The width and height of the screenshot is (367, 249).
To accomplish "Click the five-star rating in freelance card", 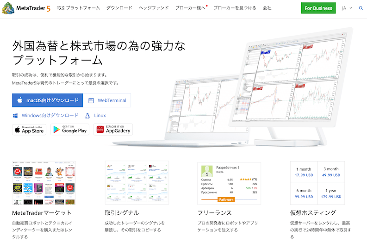I will click(x=246, y=180).
